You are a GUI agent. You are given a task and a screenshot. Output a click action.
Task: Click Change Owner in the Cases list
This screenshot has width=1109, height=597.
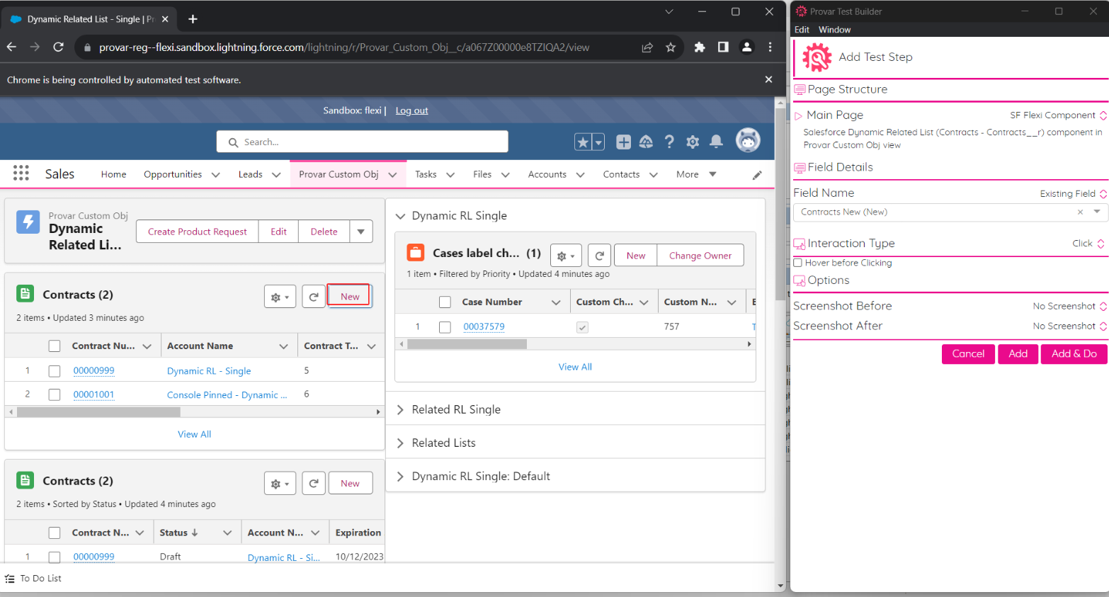click(x=700, y=256)
